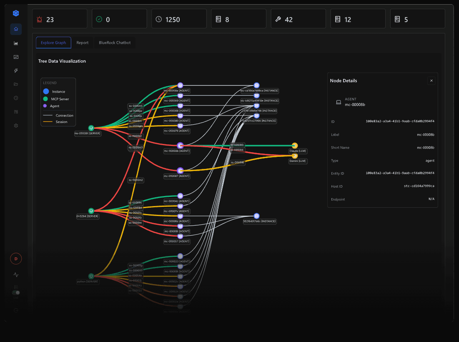The width and height of the screenshot is (459, 342).
Task: Switch to the Report tab
Action: [x=82, y=43]
